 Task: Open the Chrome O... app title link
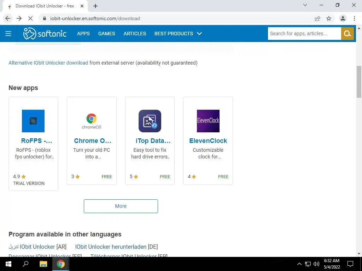(x=93, y=140)
